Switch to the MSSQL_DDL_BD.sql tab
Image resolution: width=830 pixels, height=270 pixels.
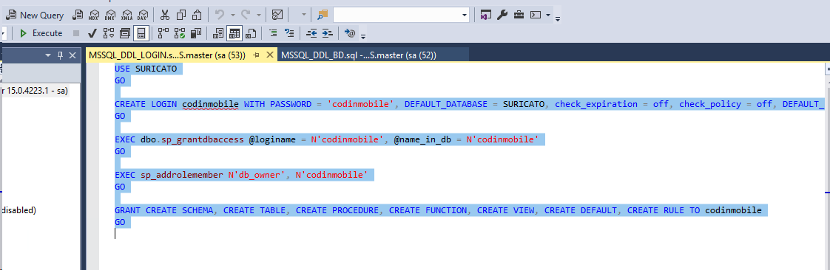tap(374, 55)
